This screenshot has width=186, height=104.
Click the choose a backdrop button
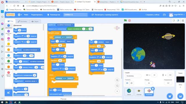[x=180, y=96]
